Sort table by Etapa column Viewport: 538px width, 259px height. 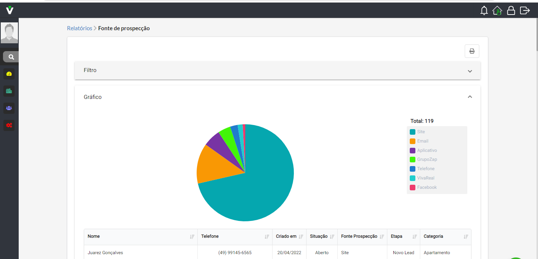[x=415, y=237]
